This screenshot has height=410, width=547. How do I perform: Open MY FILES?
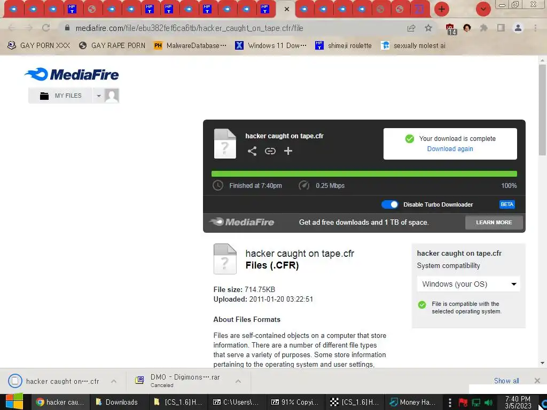point(61,96)
